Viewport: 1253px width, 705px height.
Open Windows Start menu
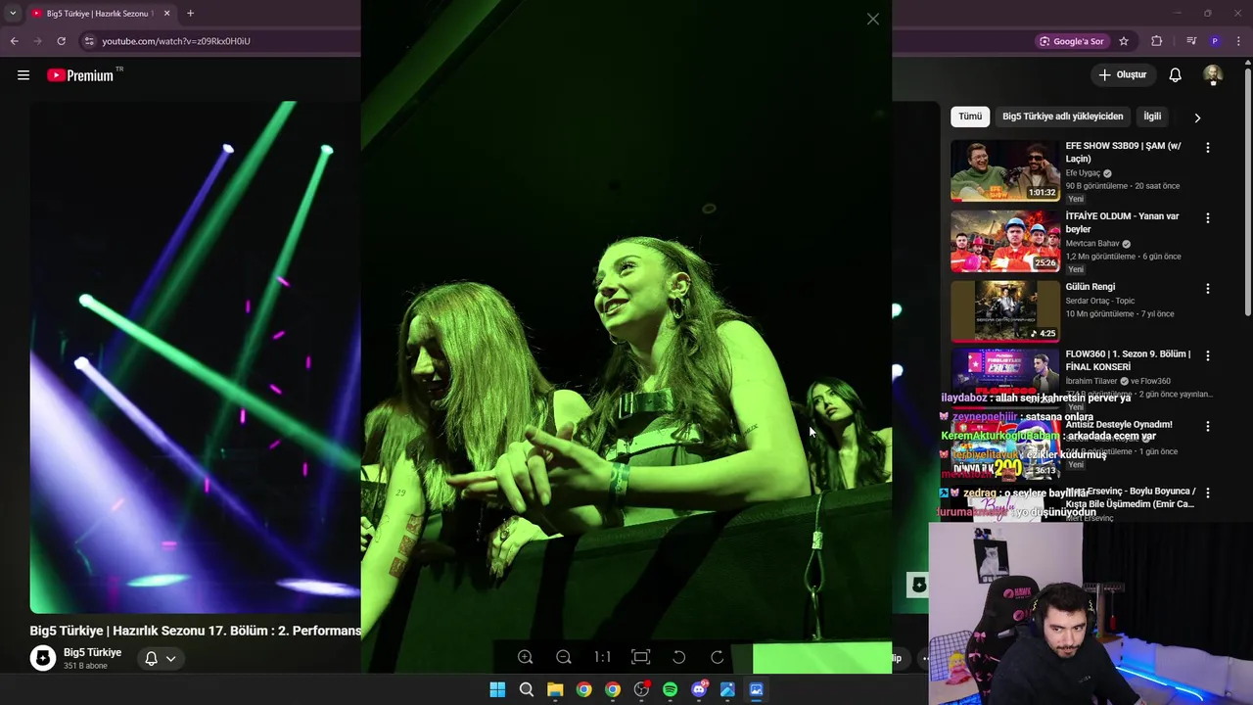pyautogui.click(x=497, y=689)
